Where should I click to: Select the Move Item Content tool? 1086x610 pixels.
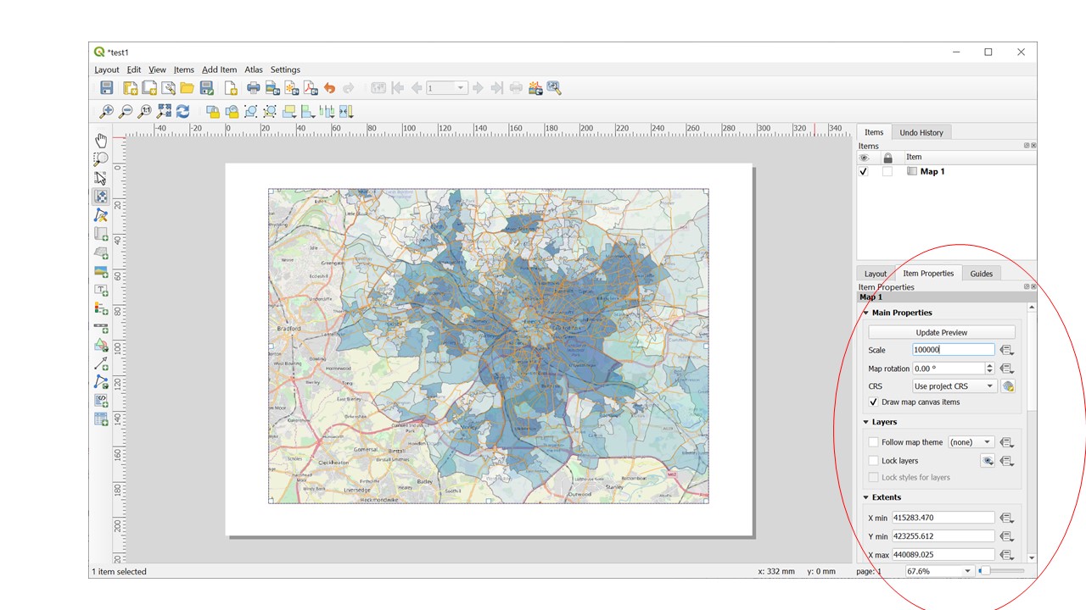coord(101,197)
